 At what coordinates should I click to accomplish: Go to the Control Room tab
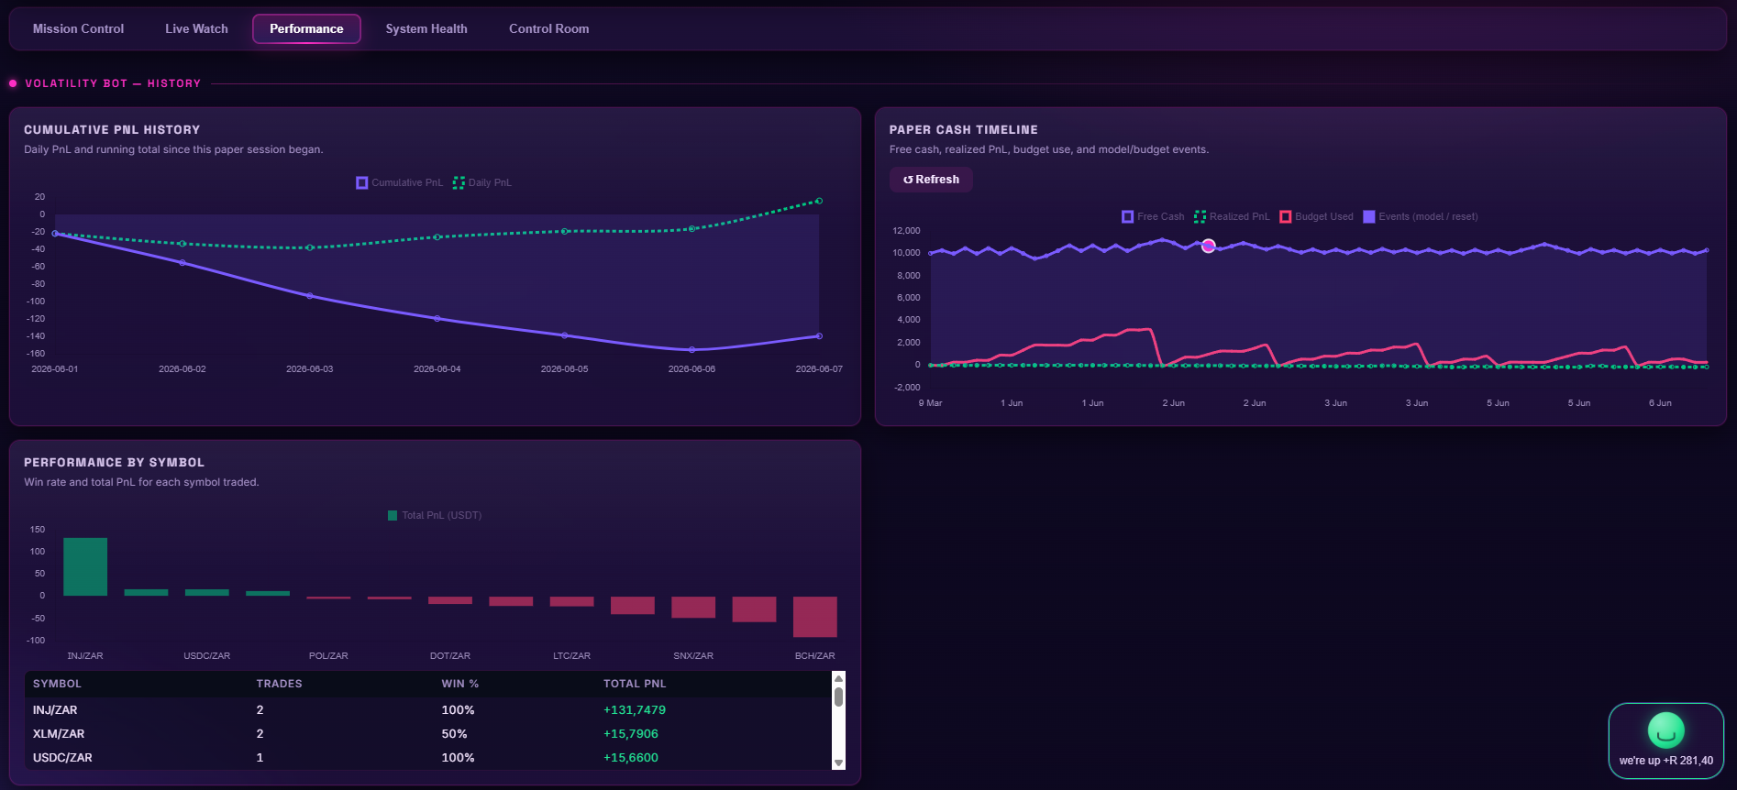[549, 28]
